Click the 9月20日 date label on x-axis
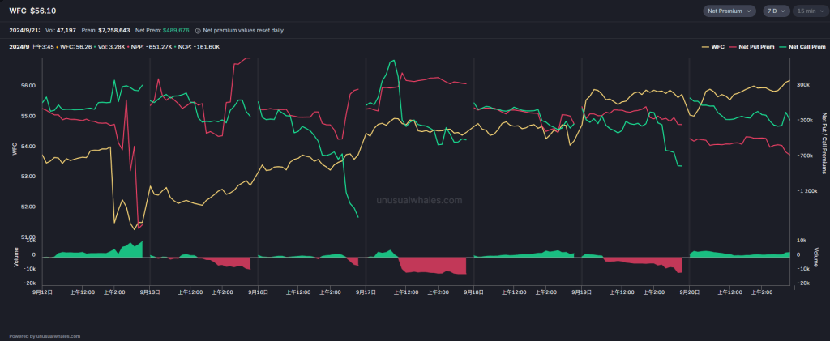 click(688, 292)
